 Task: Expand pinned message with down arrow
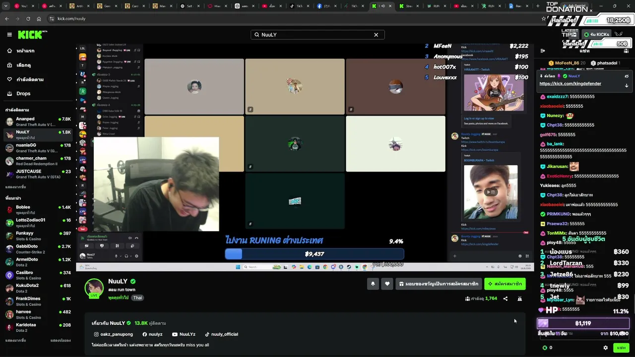pyautogui.click(x=627, y=85)
